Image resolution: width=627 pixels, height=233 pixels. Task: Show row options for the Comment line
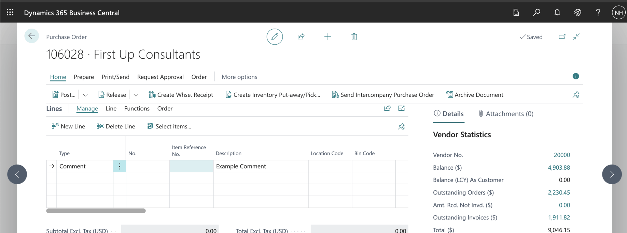tap(120, 166)
